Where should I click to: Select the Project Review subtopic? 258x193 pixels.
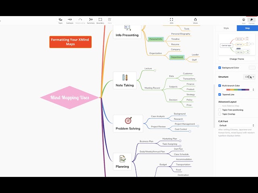(158, 127)
